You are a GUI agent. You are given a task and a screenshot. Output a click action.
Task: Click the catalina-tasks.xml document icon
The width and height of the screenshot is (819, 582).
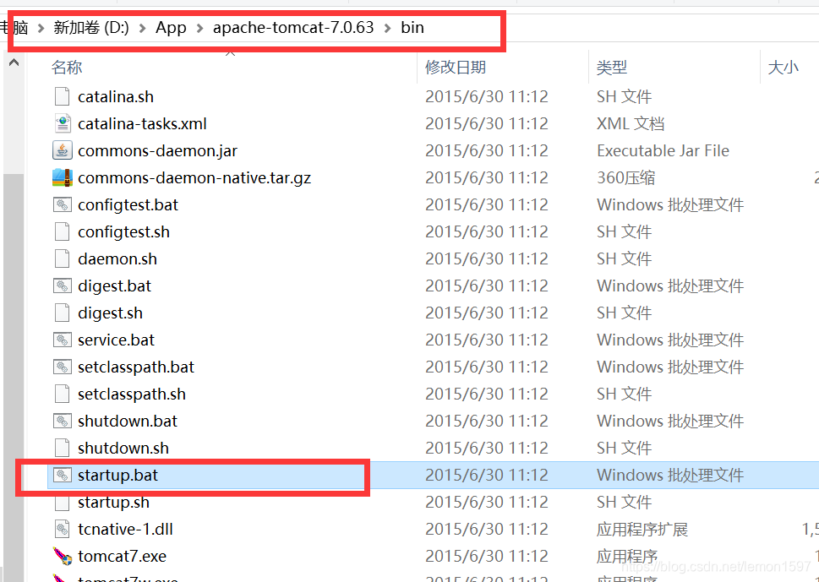63,123
